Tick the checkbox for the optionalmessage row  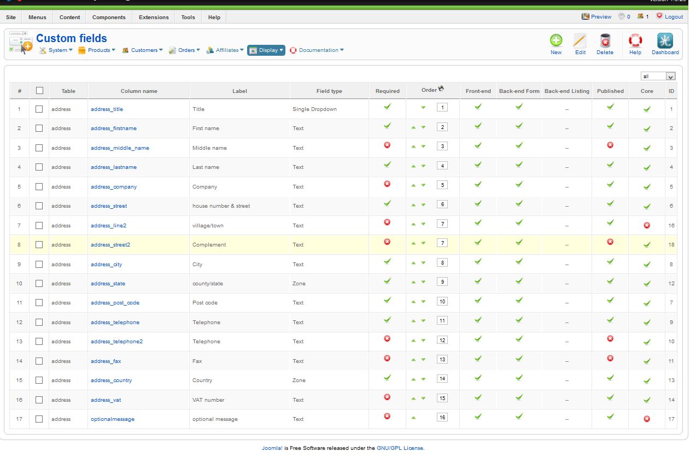[x=39, y=419]
